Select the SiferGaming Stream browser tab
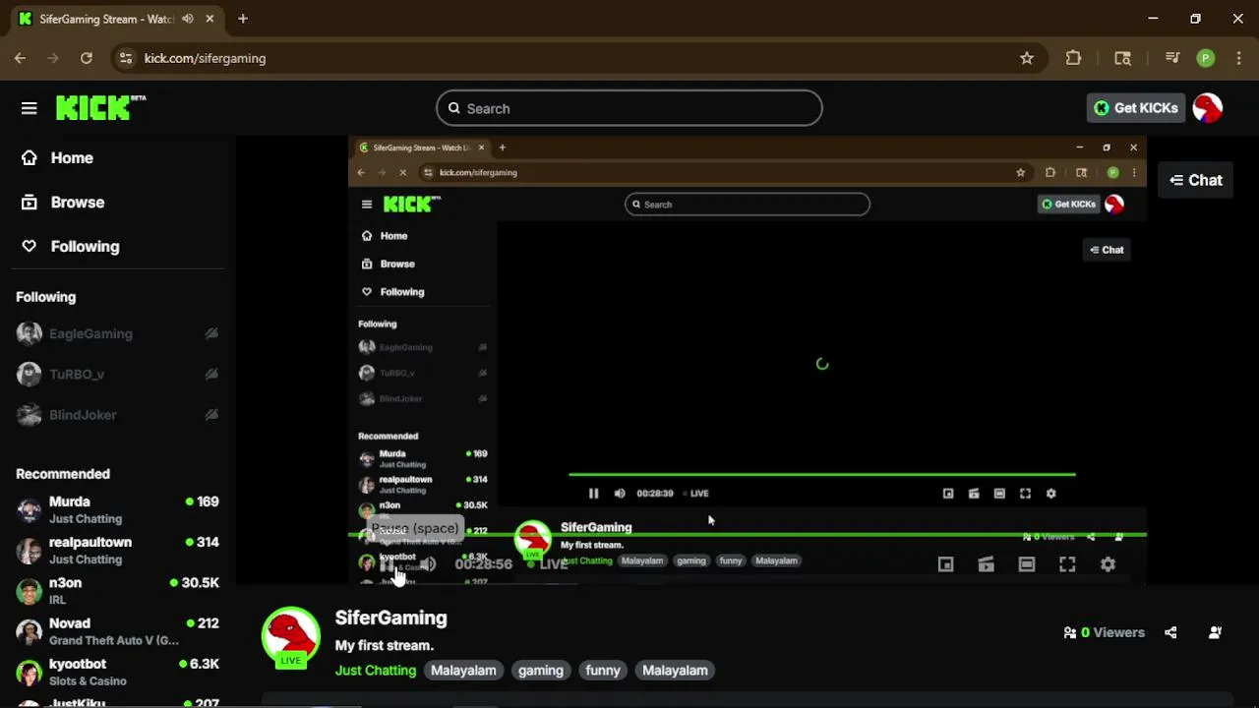The image size is (1259, 708). coord(116,19)
